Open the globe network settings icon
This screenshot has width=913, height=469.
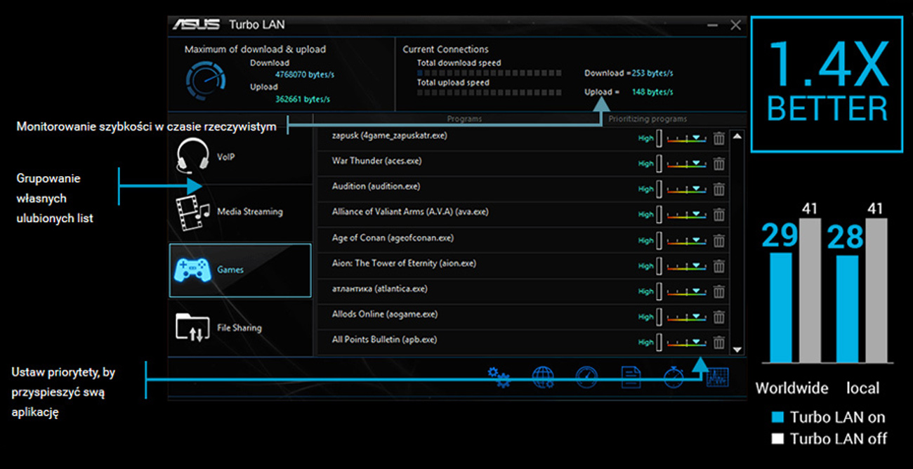click(x=543, y=377)
